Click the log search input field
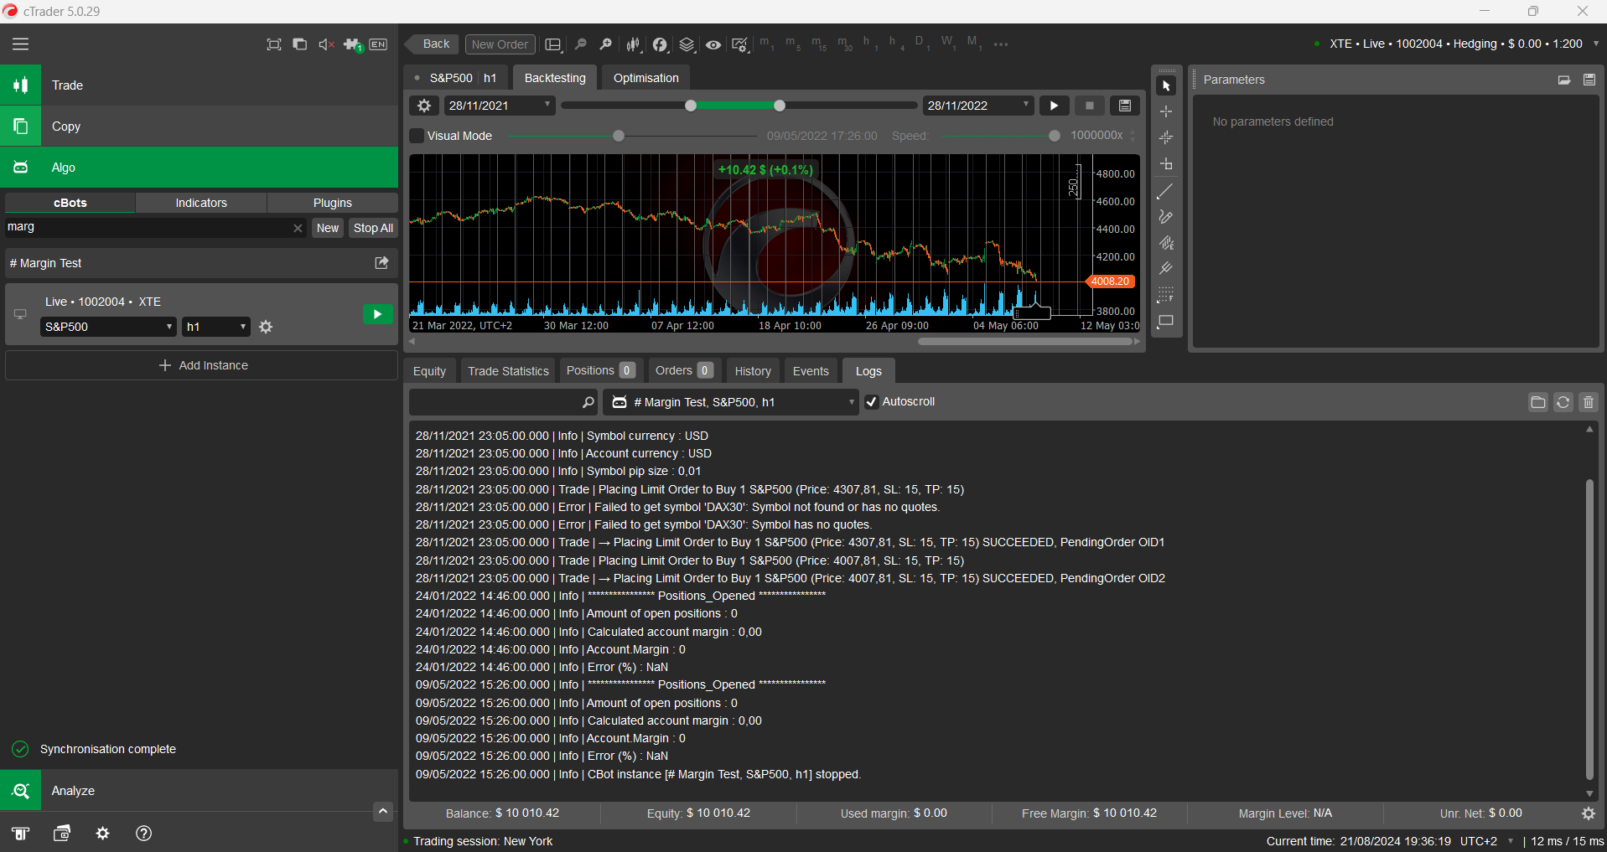 [503, 402]
